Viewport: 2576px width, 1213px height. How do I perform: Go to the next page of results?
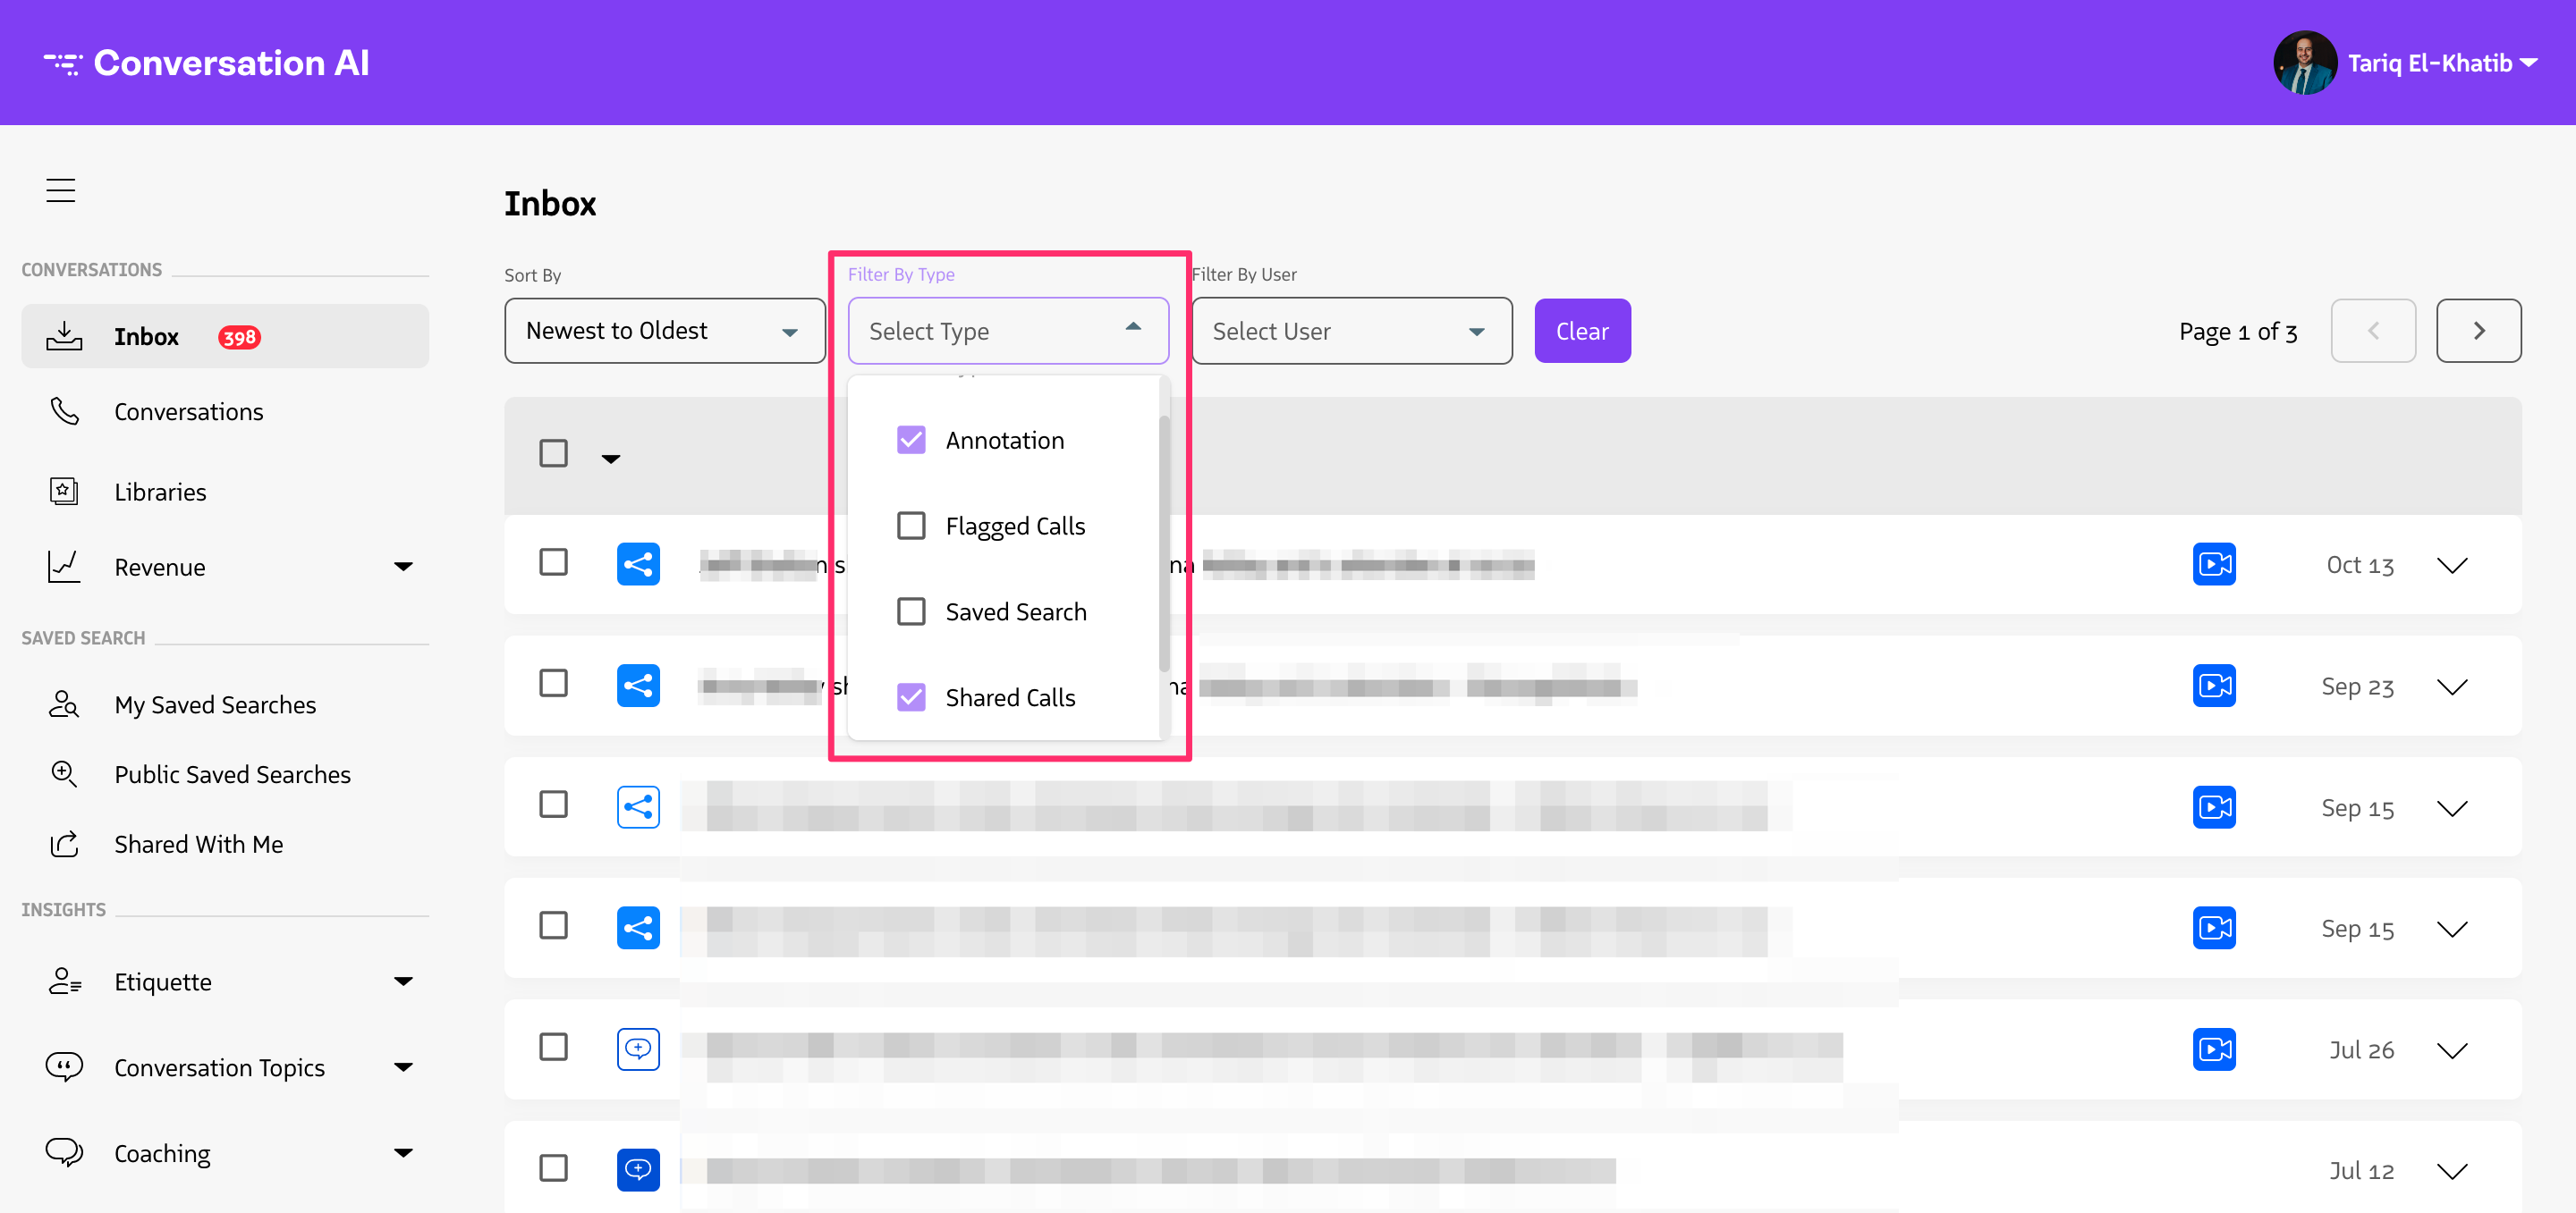tap(2479, 330)
